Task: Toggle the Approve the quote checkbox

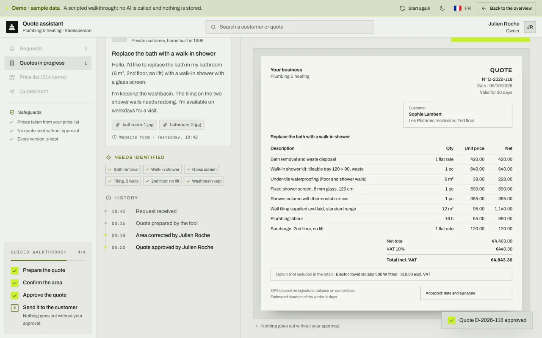Action: point(15,295)
